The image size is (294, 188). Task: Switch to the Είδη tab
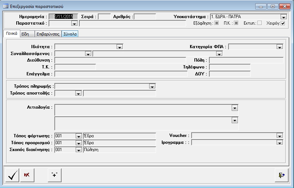click(25, 34)
